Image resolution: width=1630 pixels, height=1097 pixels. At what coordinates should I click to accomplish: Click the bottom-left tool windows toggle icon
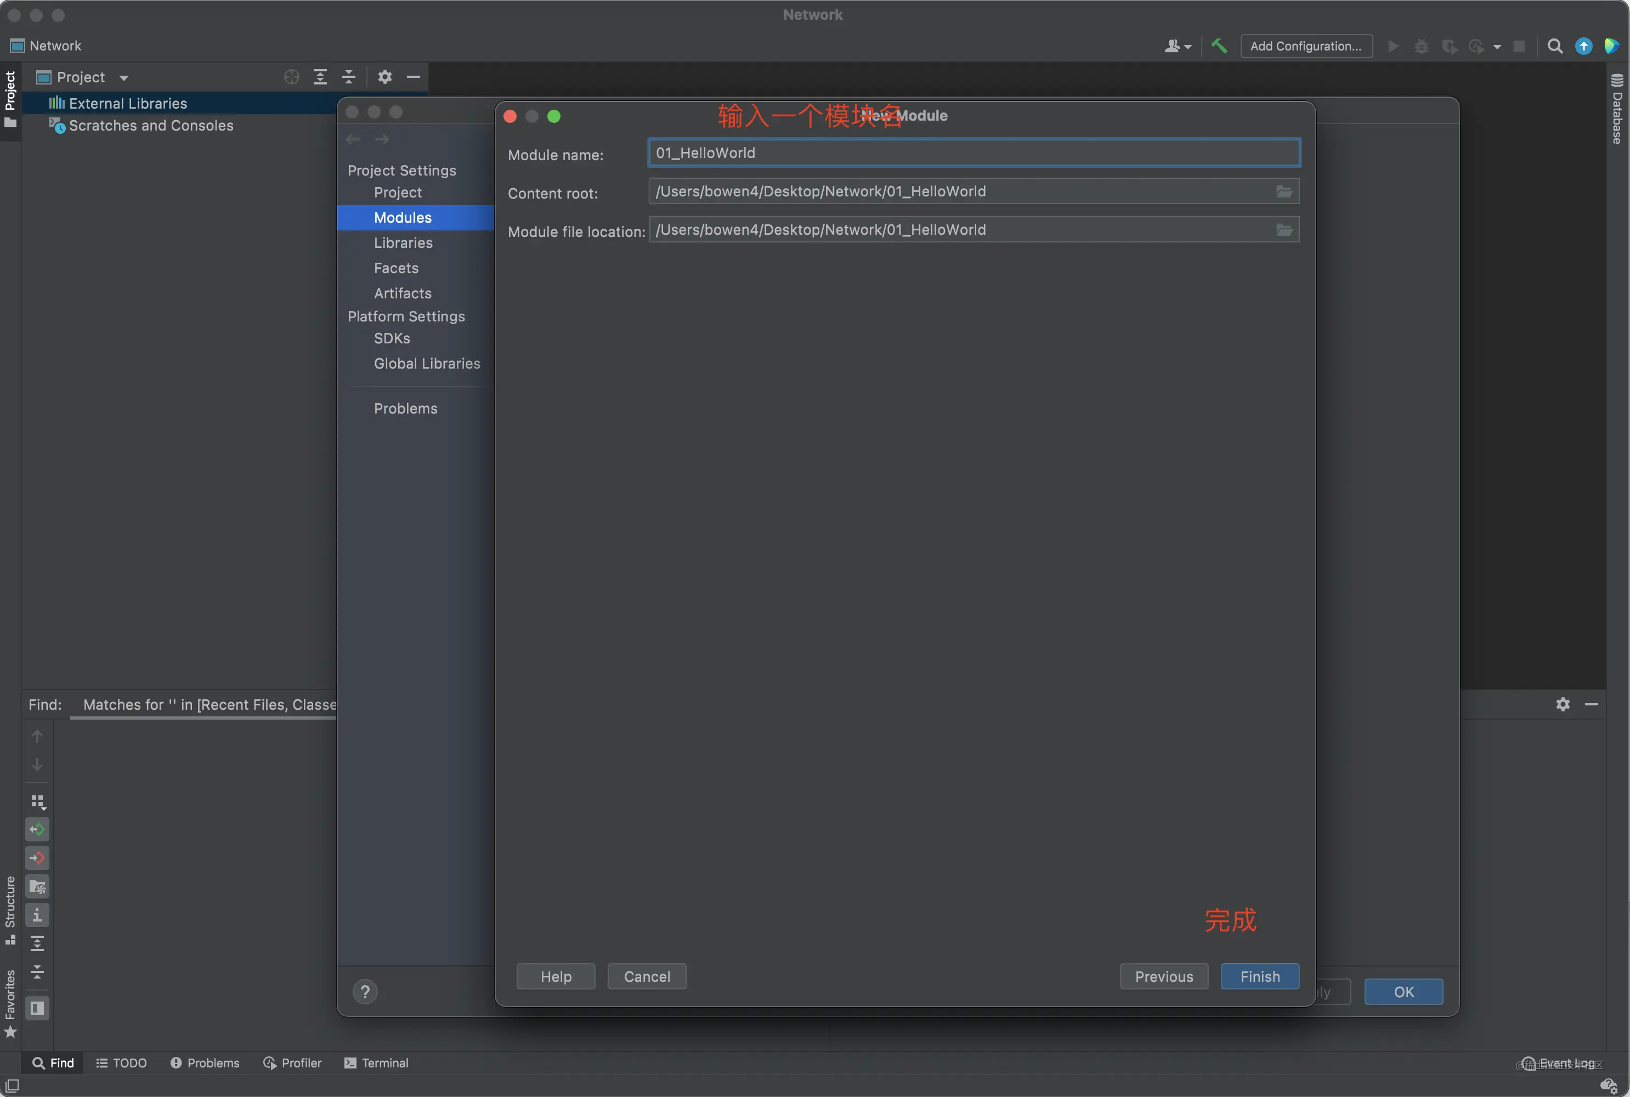12,1085
